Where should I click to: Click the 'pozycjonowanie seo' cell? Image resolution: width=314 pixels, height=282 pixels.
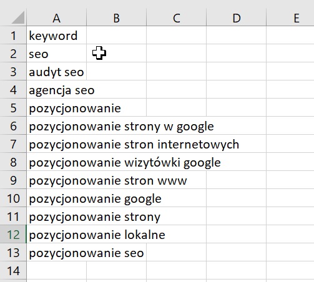tap(56, 252)
